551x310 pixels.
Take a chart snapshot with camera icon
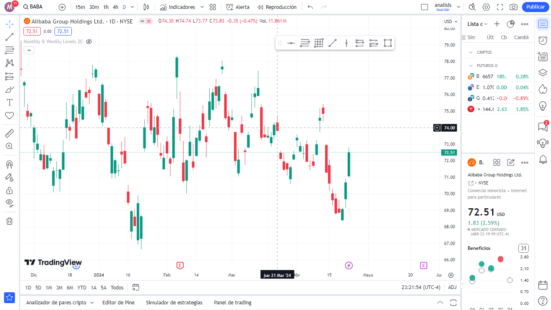coord(514,7)
